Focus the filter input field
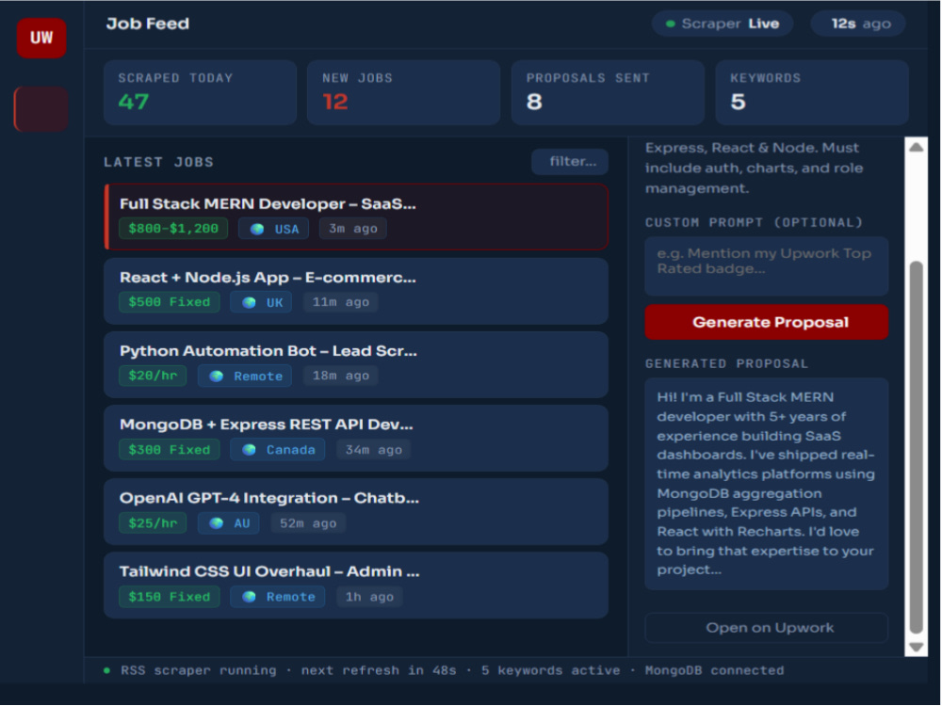 570,162
